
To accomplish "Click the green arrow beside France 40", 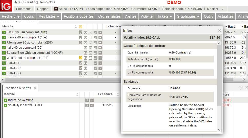I will point(4,37).
